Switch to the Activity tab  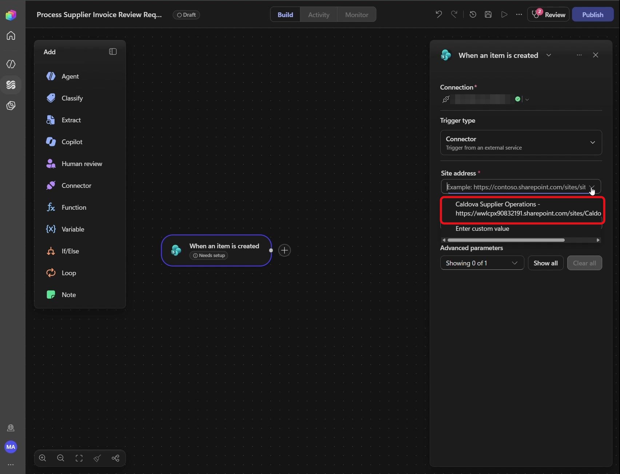point(319,15)
